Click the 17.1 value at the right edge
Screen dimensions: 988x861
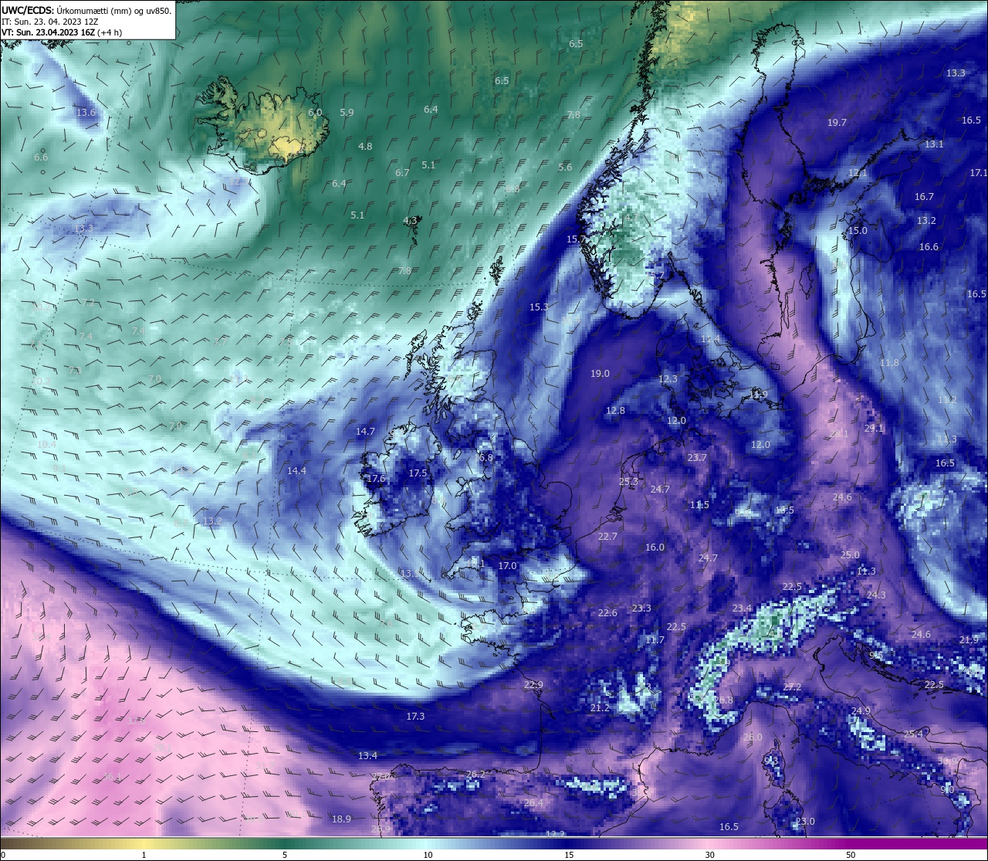click(x=979, y=173)
